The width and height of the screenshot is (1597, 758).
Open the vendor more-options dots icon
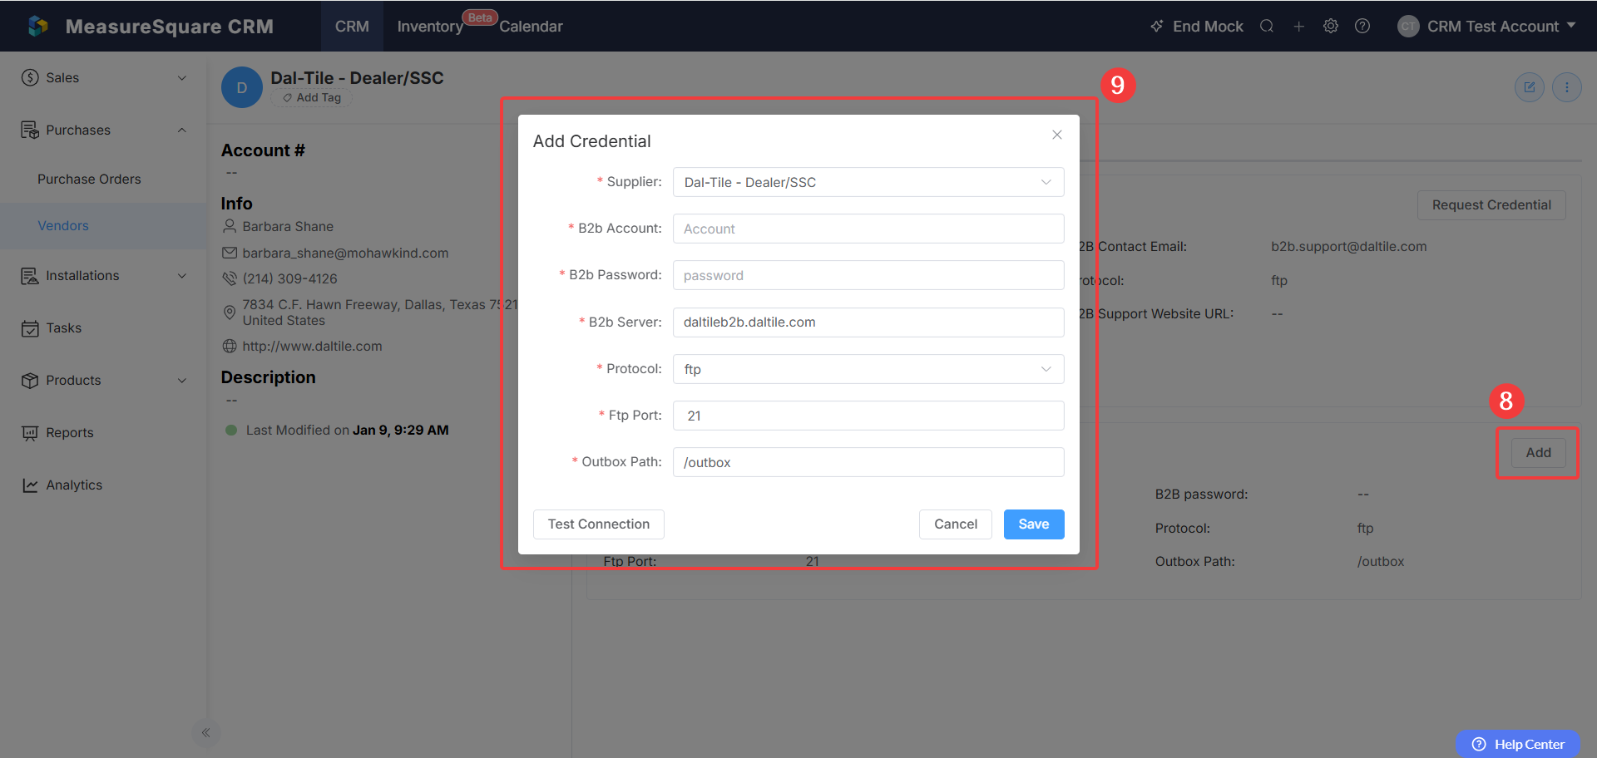coord(1567,87)
